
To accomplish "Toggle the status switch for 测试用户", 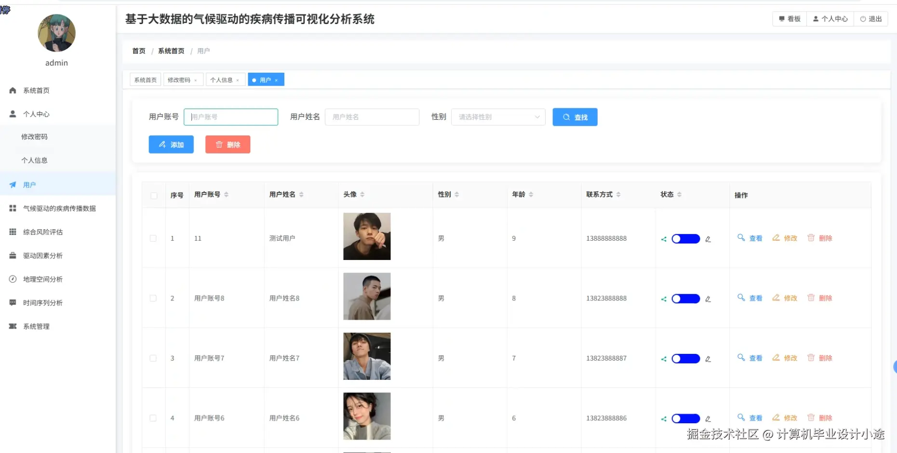I will (685, 238).
